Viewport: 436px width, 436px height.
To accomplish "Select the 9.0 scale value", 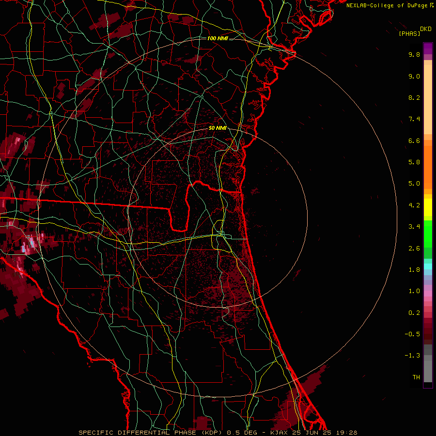I will pos(414,76).
